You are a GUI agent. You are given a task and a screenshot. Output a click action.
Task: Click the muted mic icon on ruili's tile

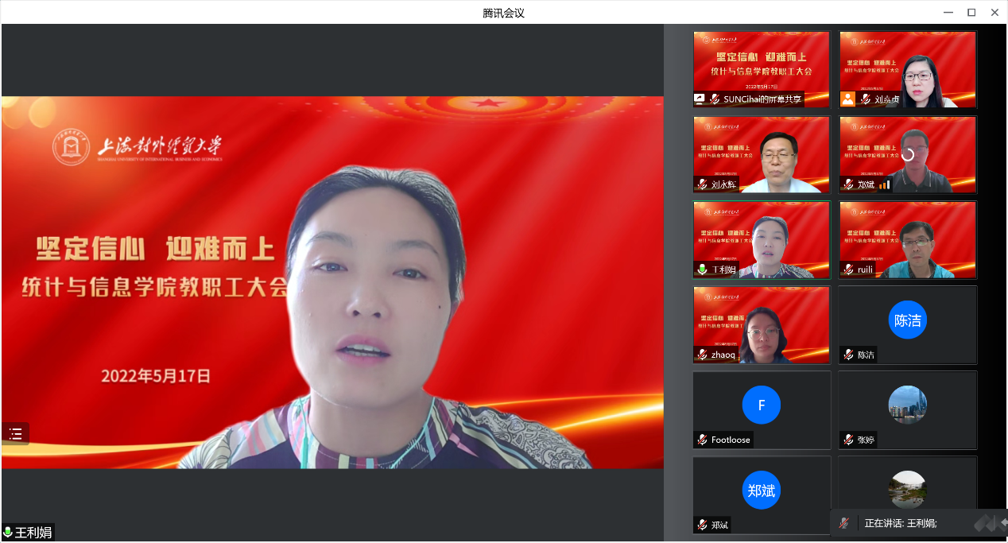(848, 270)
